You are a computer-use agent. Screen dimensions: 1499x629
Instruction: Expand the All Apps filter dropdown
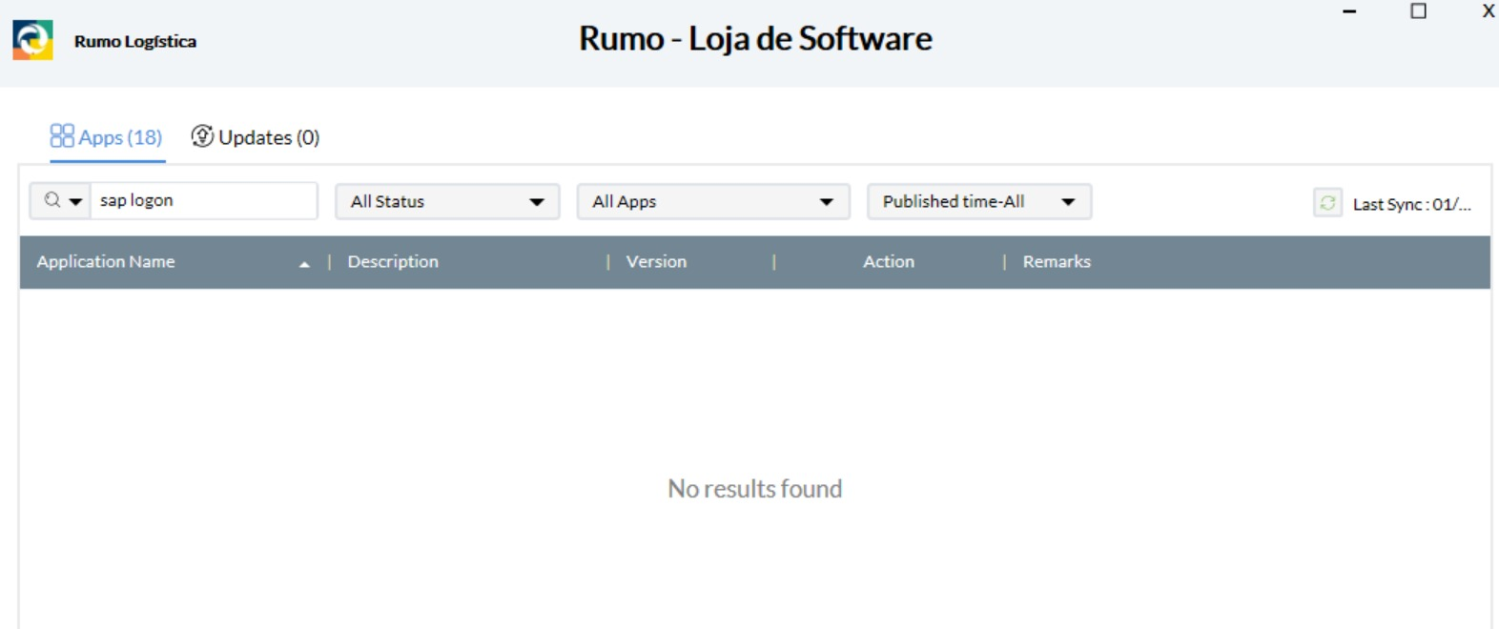tap(713, 202)
